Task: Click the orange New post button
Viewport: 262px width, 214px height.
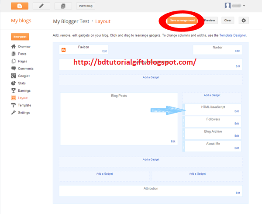Action: pyautogui.click(x=20, y=37)
